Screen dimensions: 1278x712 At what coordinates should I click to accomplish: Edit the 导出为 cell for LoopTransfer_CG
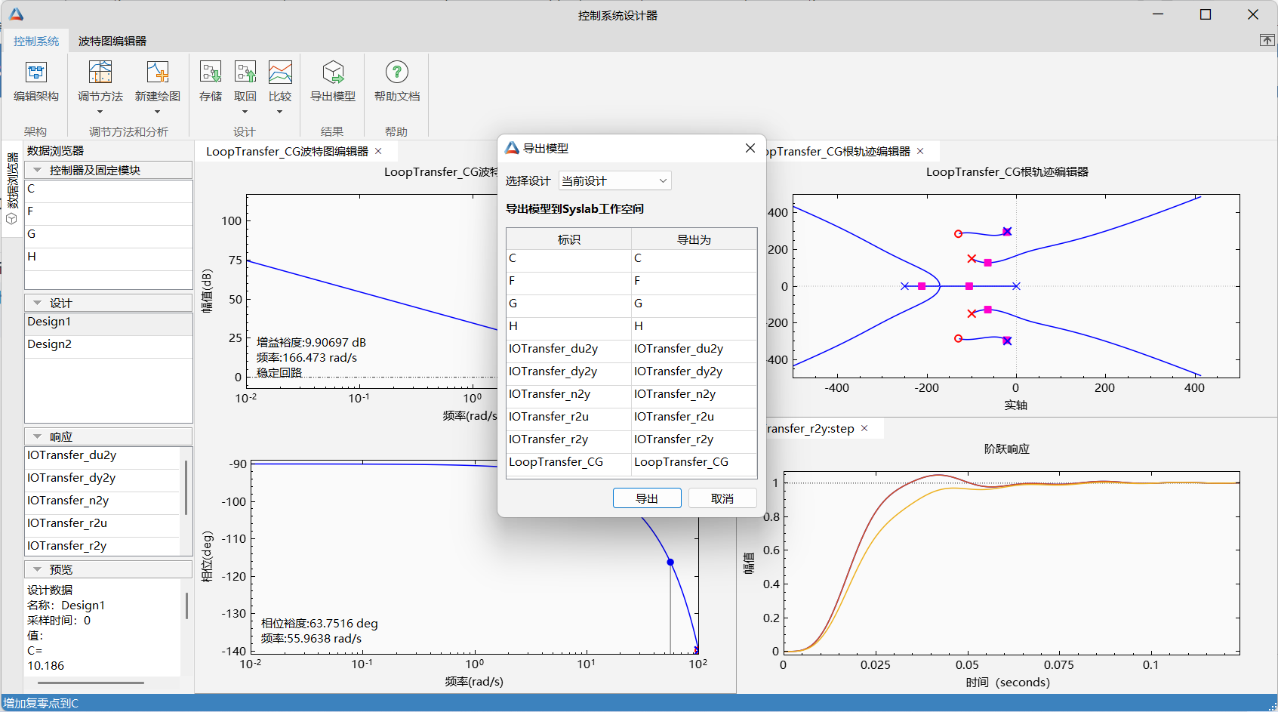pyautogui.click(x=694, y=464)
